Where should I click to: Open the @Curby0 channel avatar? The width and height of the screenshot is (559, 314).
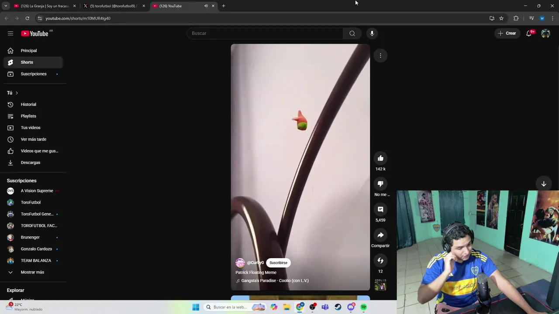[240, 263]
